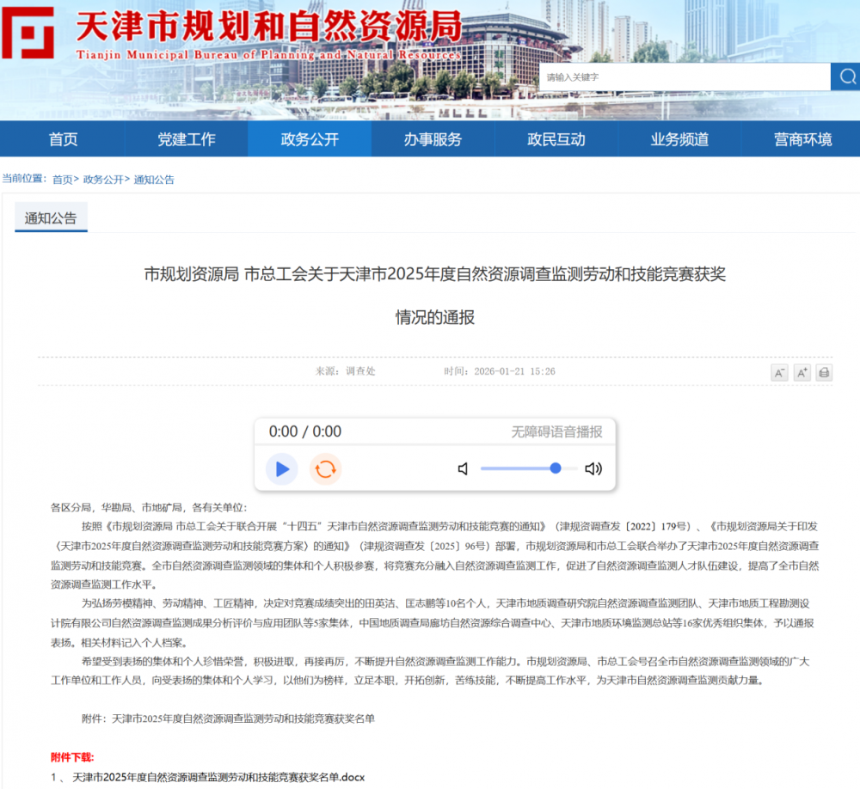Image resolution: width=860 pixels, height=789 pixels.
Task: Go to 办事服务 section
Action: click(x=433, y=139)
